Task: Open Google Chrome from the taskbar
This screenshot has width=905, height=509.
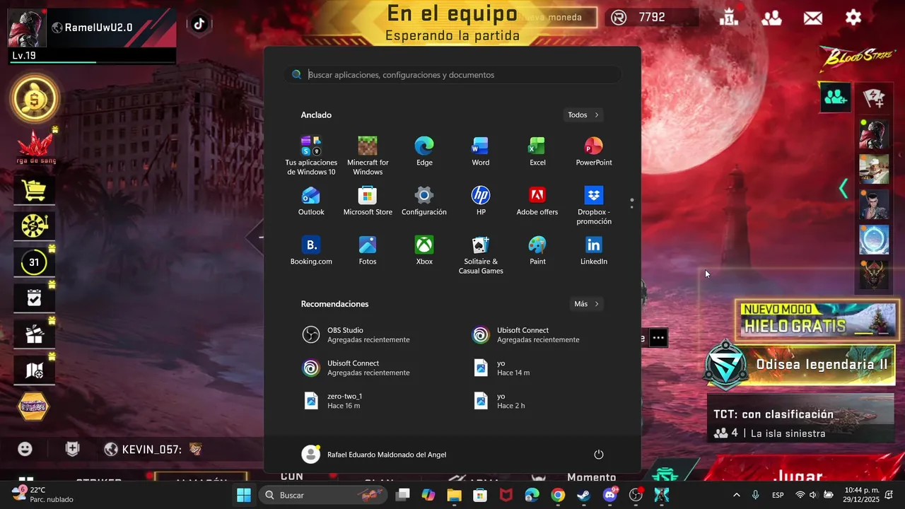Action: [558, 495]
